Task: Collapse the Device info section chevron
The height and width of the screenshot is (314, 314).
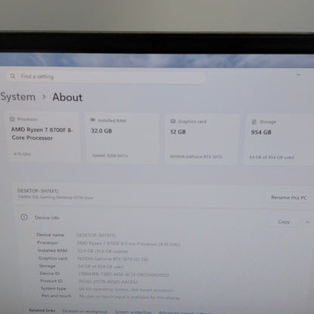Action: coord(307,222)
